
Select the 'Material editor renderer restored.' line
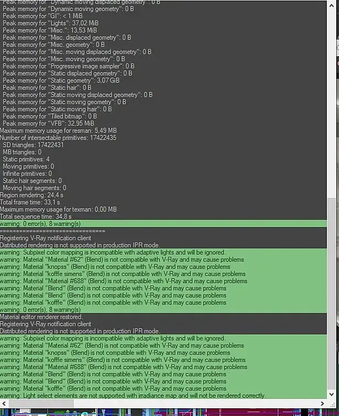(x=41, y=317)
